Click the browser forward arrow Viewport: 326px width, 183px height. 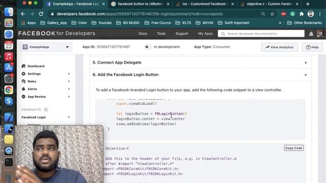pos(32,14)
